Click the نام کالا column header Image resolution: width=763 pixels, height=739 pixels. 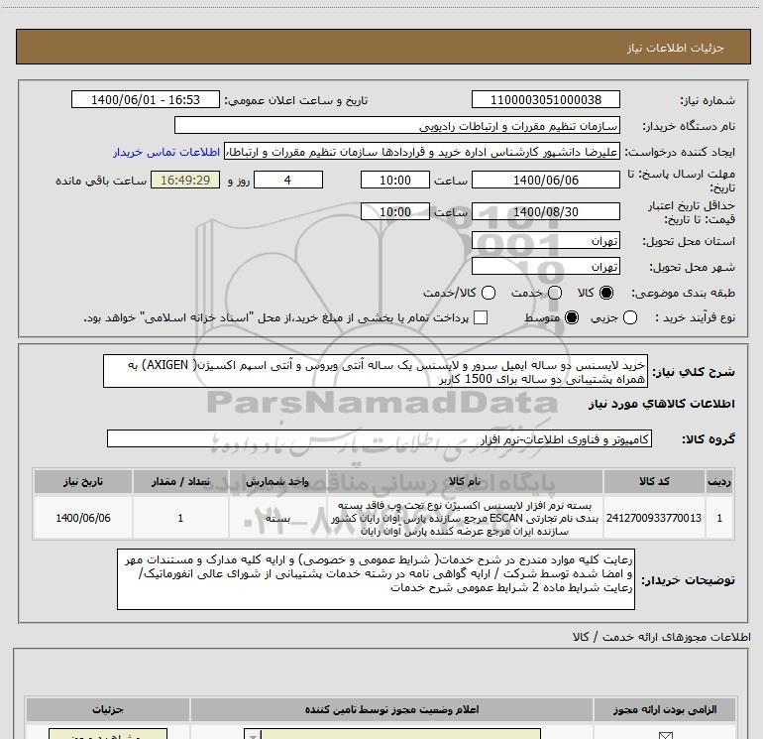pyautogui.click(x=465, y=482)
